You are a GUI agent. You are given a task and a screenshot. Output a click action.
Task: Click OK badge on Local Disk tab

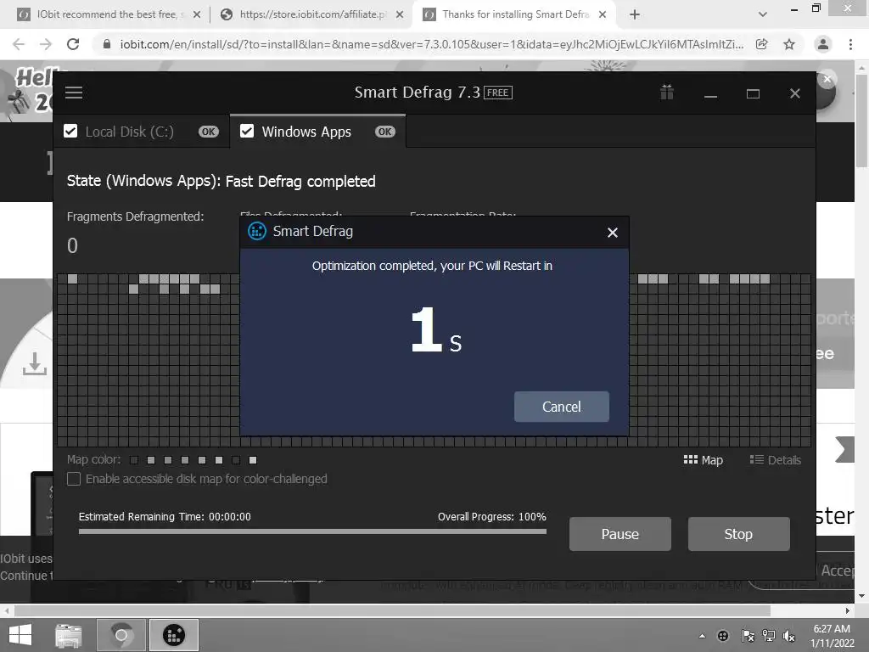point(209,132)
